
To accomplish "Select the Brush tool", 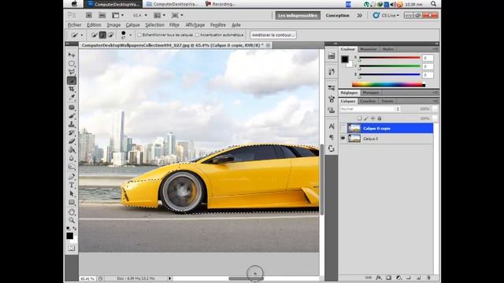I will [x=72, y=116].
